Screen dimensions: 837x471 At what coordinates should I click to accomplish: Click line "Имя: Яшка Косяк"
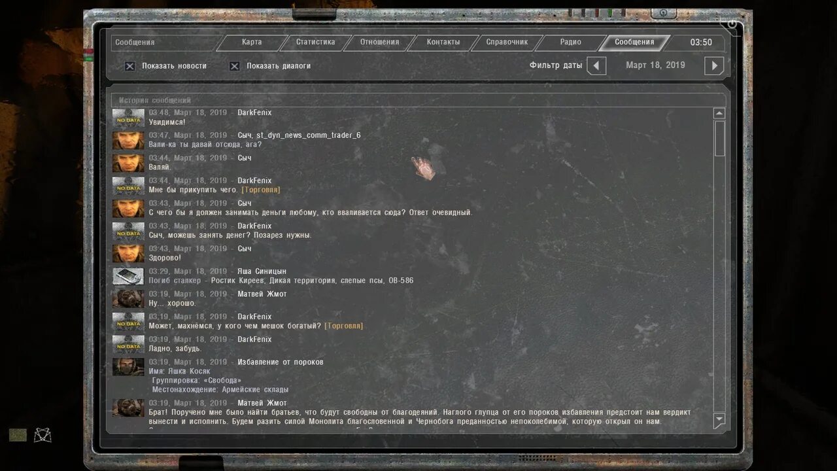179,372
